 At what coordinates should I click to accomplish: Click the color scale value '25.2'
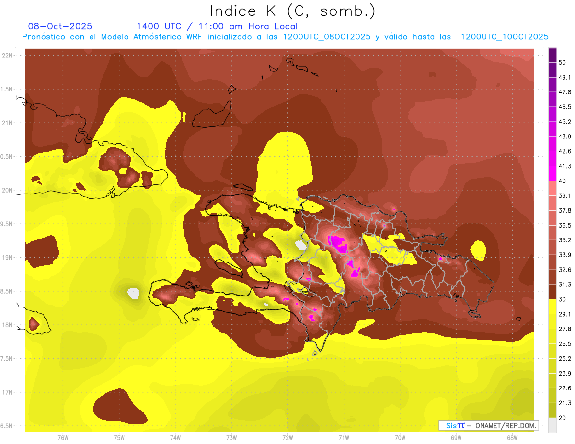pos(565,358)
